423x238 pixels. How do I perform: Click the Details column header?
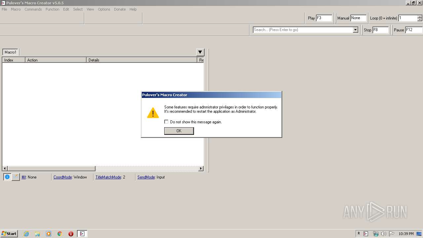(141, 60)
